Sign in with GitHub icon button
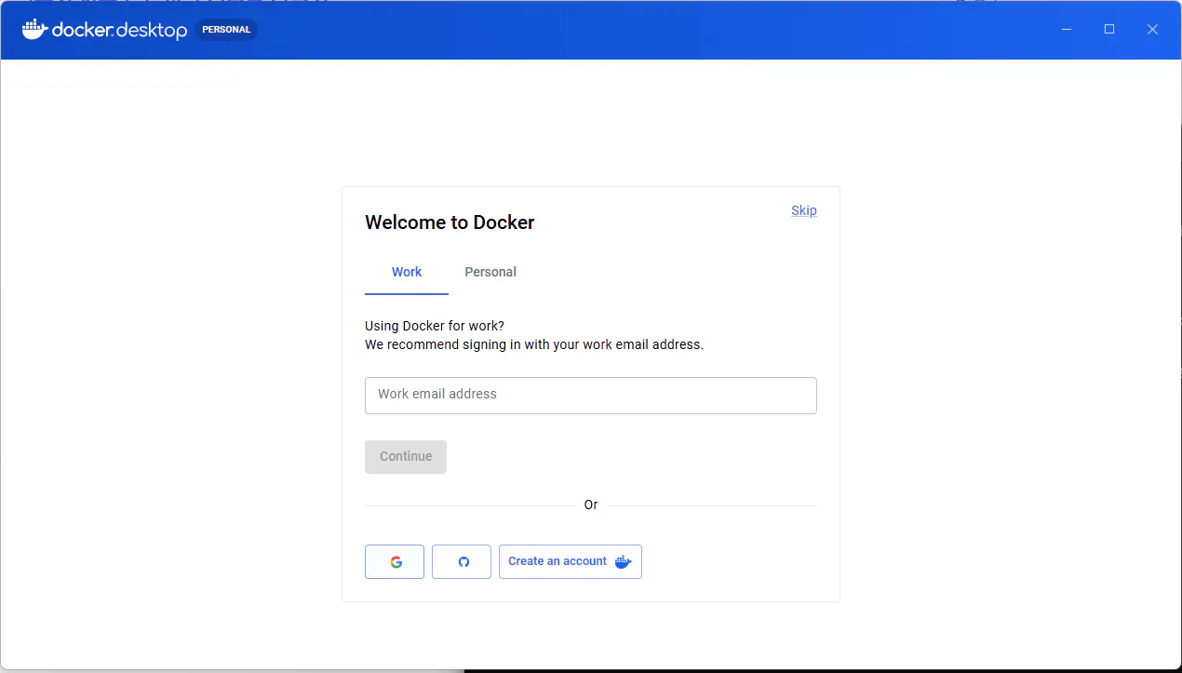The height and width of the screenshot is (673, 1182). [462, 561]
